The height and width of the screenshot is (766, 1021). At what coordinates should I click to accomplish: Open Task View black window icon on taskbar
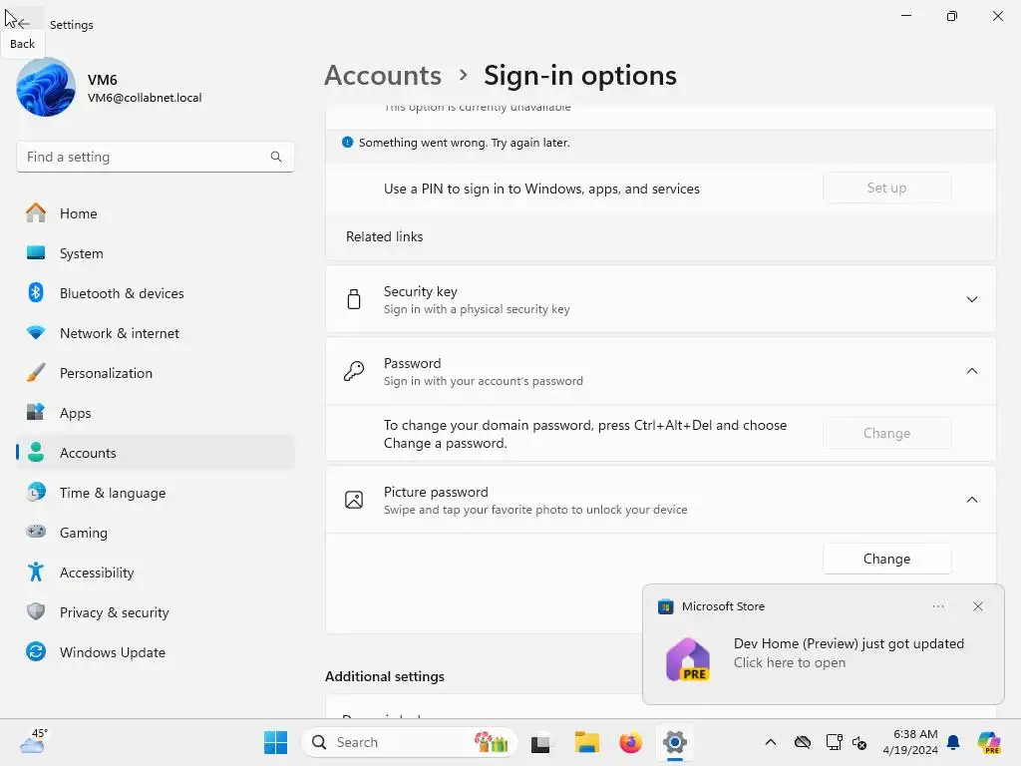click(540, 742)
